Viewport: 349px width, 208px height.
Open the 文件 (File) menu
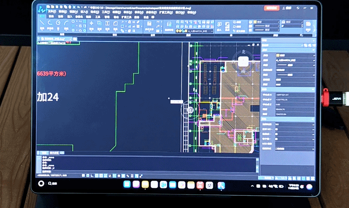[x=51, y=12]
